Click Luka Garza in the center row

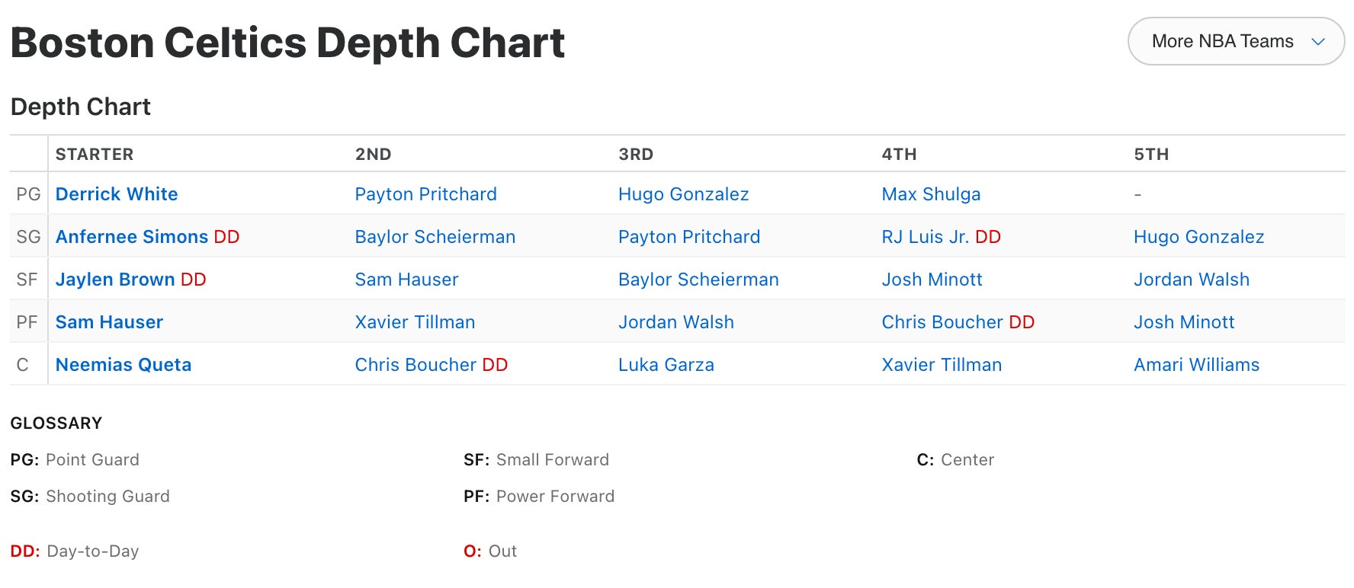tap(666, 365)
